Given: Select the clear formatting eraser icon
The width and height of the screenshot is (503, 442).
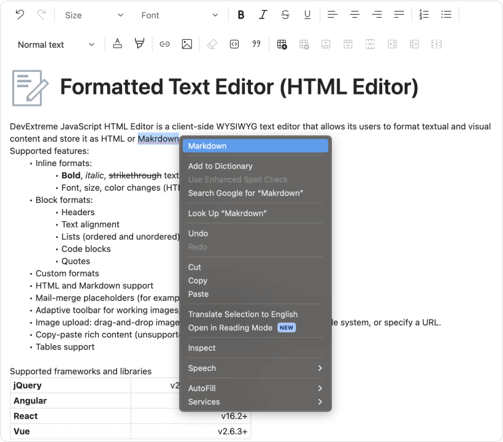Looking at the screenshot, I should point(212,44).
